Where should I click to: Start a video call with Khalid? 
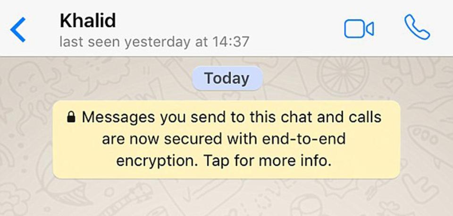pyautogui.click(x=359, y=29)
